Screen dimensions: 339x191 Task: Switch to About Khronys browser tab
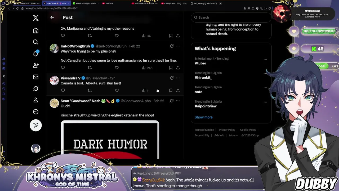(85, 3)
